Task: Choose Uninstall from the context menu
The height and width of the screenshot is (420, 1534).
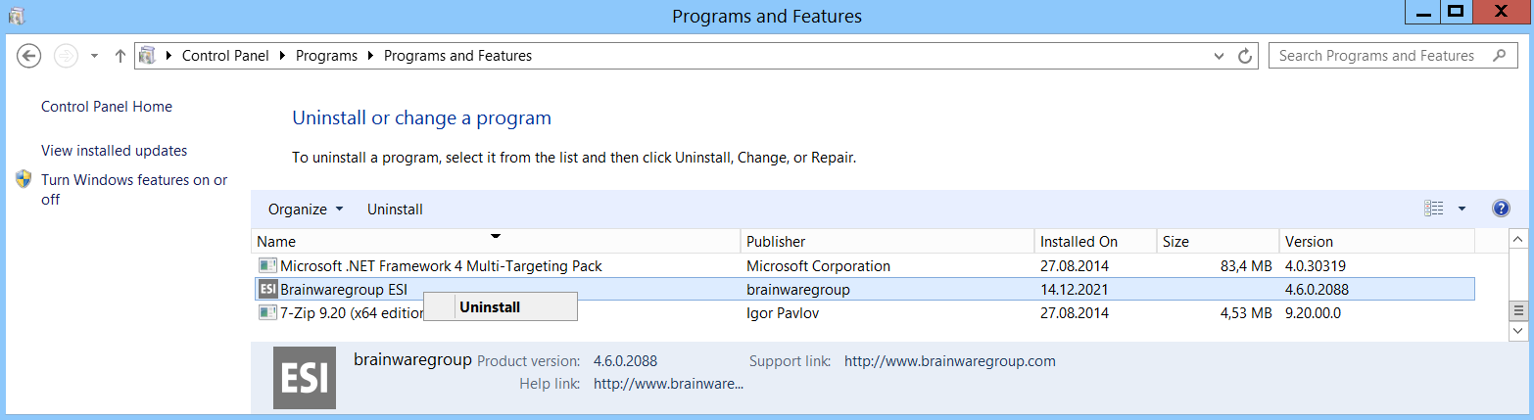Action: (501, 306)
